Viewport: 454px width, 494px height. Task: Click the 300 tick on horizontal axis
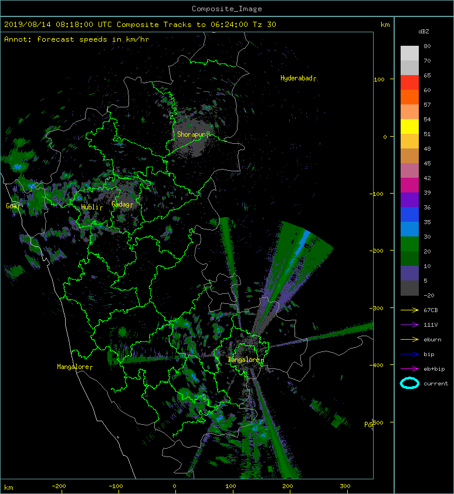345,486
